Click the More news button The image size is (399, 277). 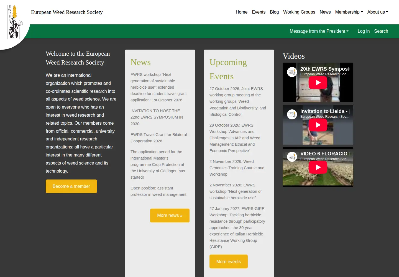(x=170, y=216)
